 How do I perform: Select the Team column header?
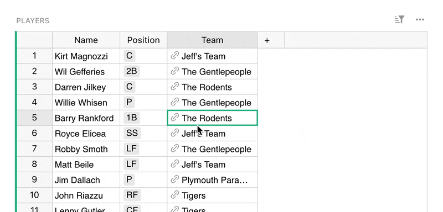[x=213, y=40]
